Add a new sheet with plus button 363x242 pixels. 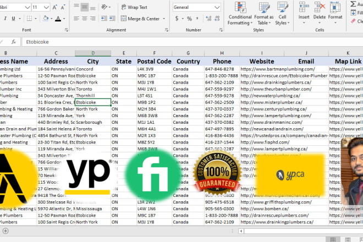5,231
